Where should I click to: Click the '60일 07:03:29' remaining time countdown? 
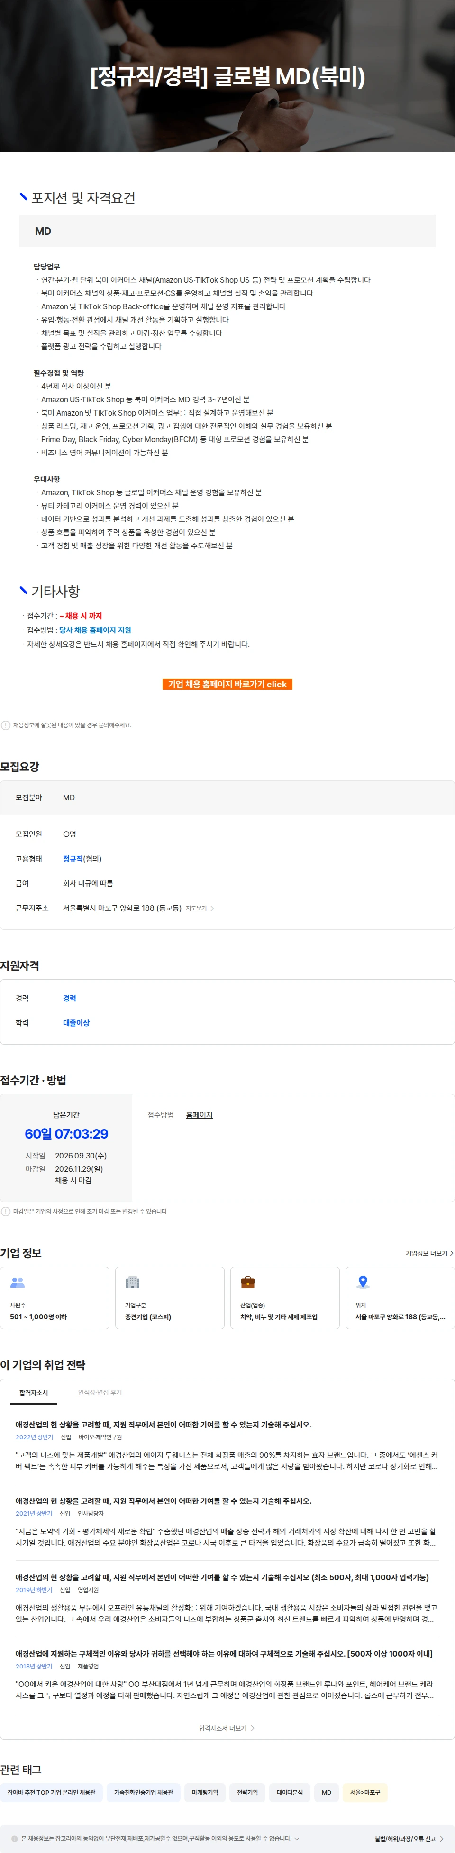pos(66,1134)
